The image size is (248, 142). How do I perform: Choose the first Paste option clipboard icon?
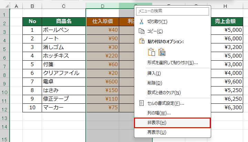pyautogui.click(x=151, y=52)
